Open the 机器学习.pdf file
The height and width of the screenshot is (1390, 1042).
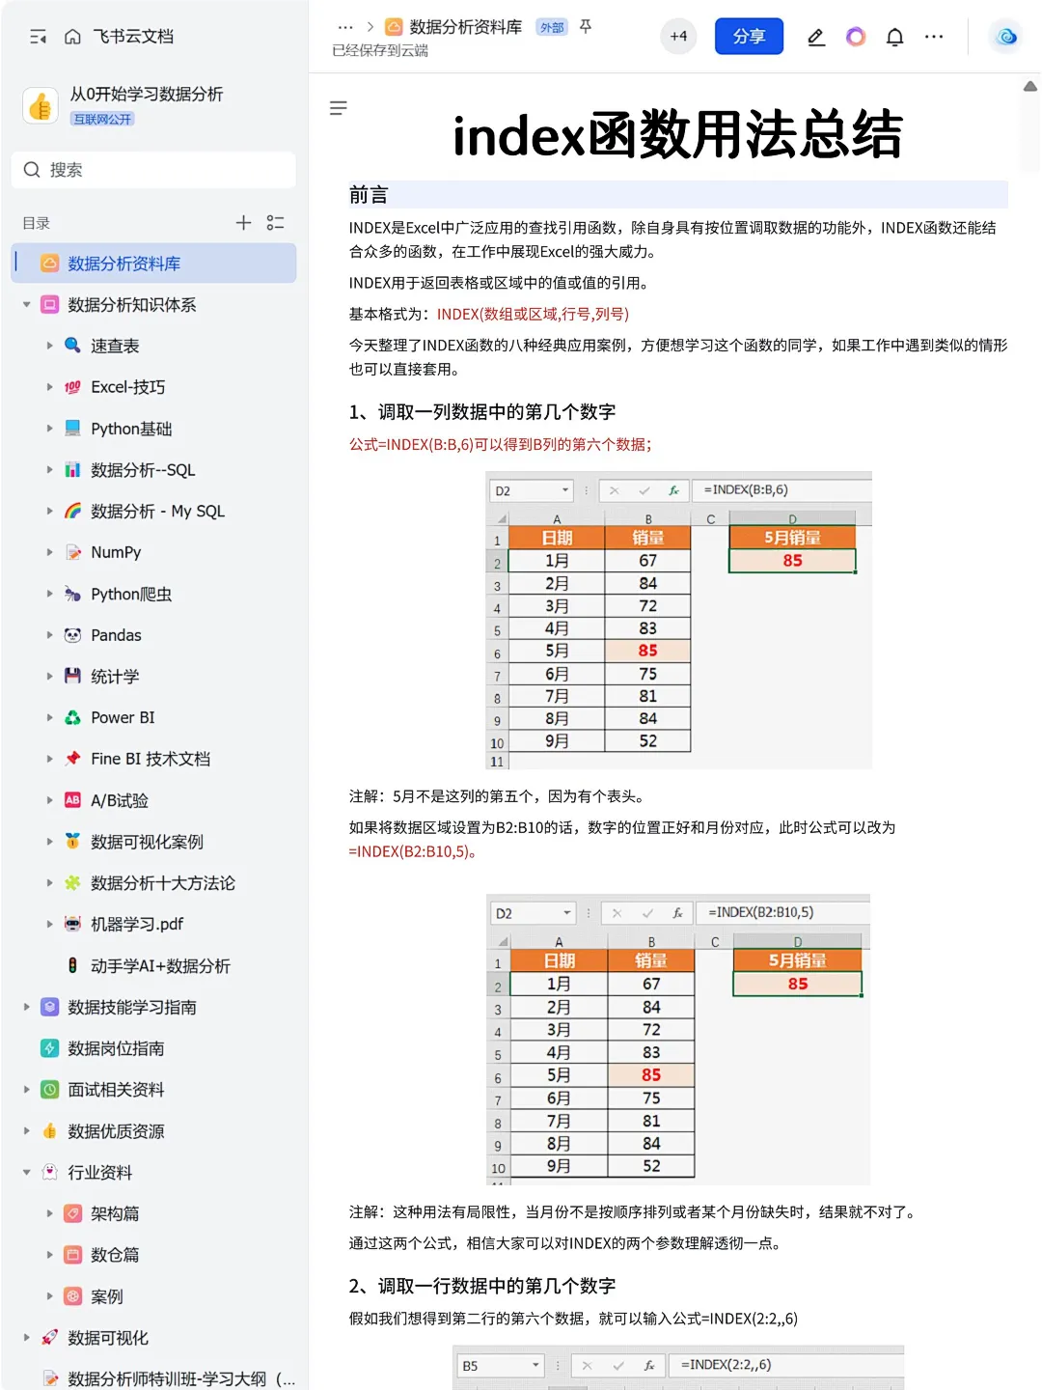pyautogui.click(x=137, y=925)
